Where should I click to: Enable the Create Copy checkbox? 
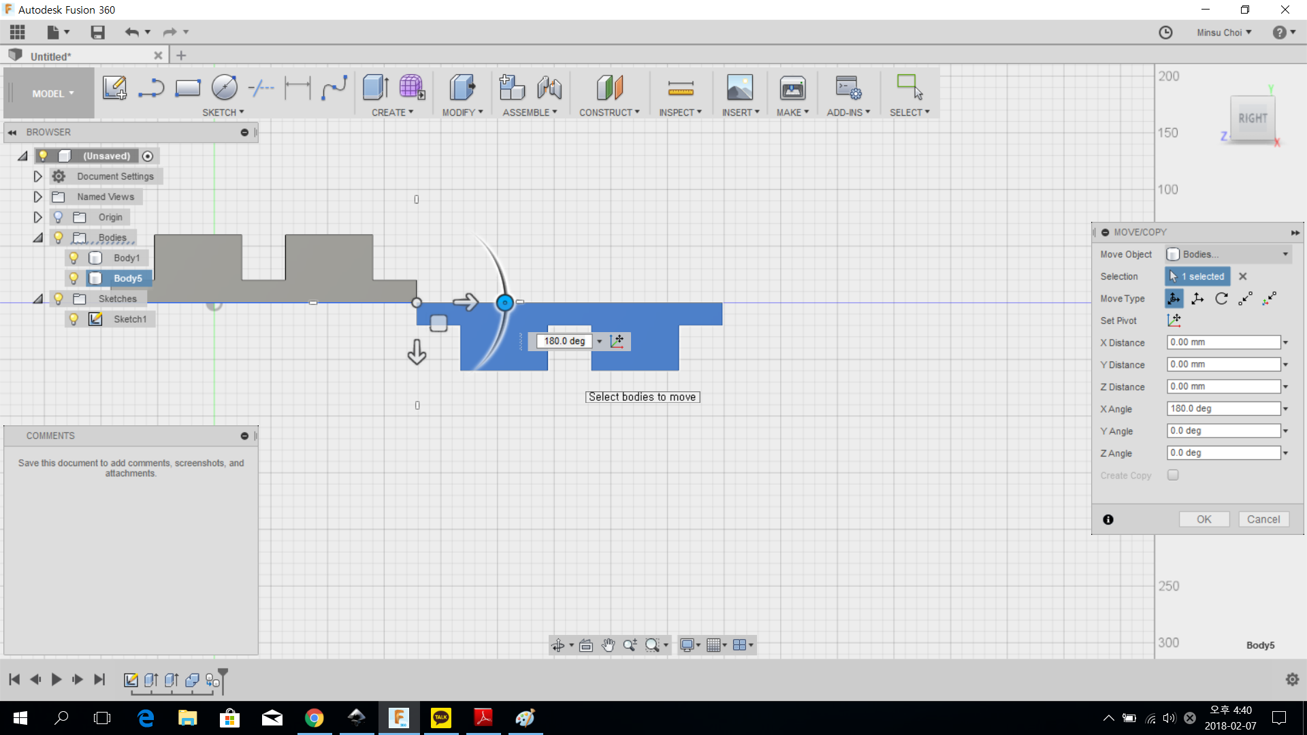point(1173,475)
